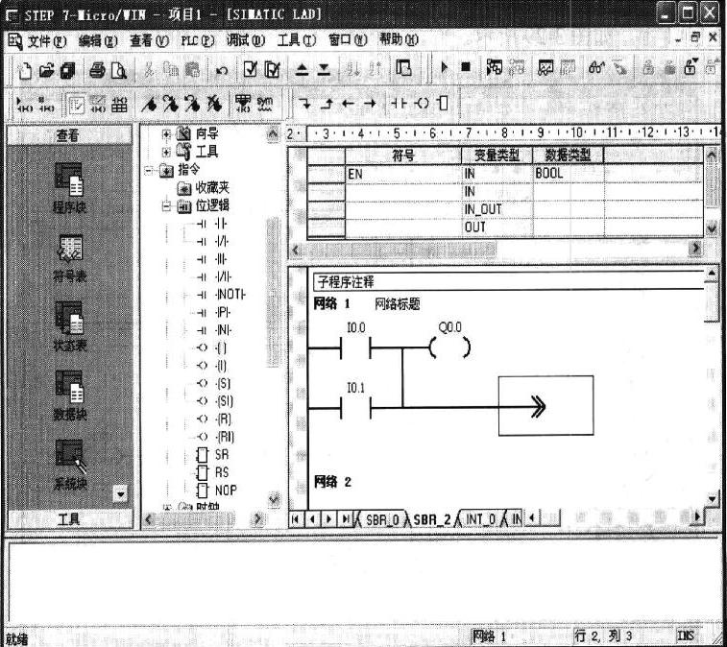Insert a line up branch

point(327,103)
